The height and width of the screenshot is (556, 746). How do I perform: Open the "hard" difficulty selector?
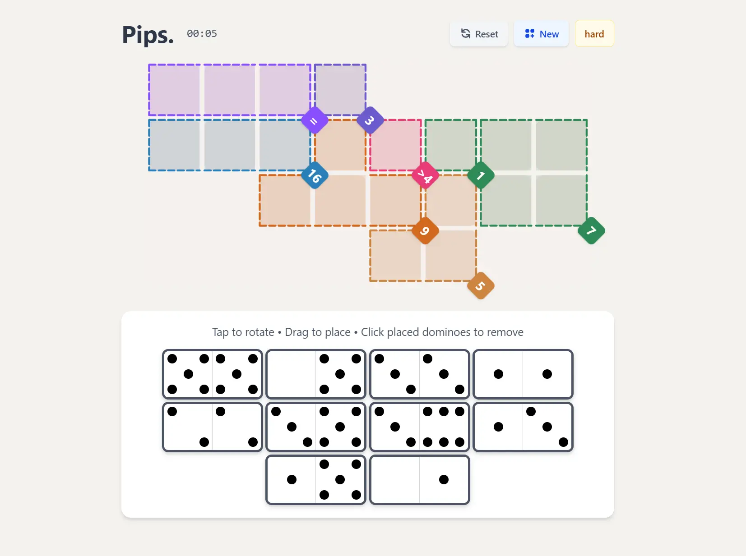[x=593, y=33]
